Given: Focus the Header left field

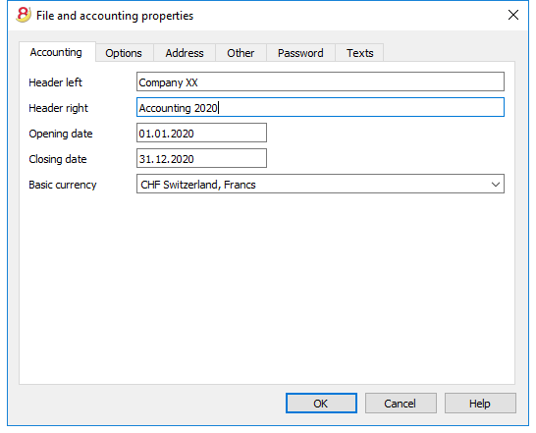Looking at the screenshot, I should coord(320,81).
